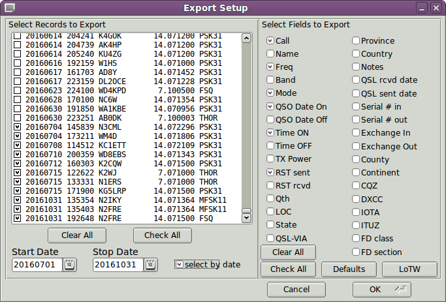446x302 pixels.
Task: Enable the QSL-VIA checkbox
Action: point(270,238)
